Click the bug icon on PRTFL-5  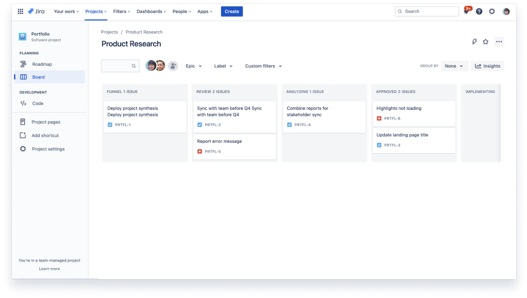(199, 151)
